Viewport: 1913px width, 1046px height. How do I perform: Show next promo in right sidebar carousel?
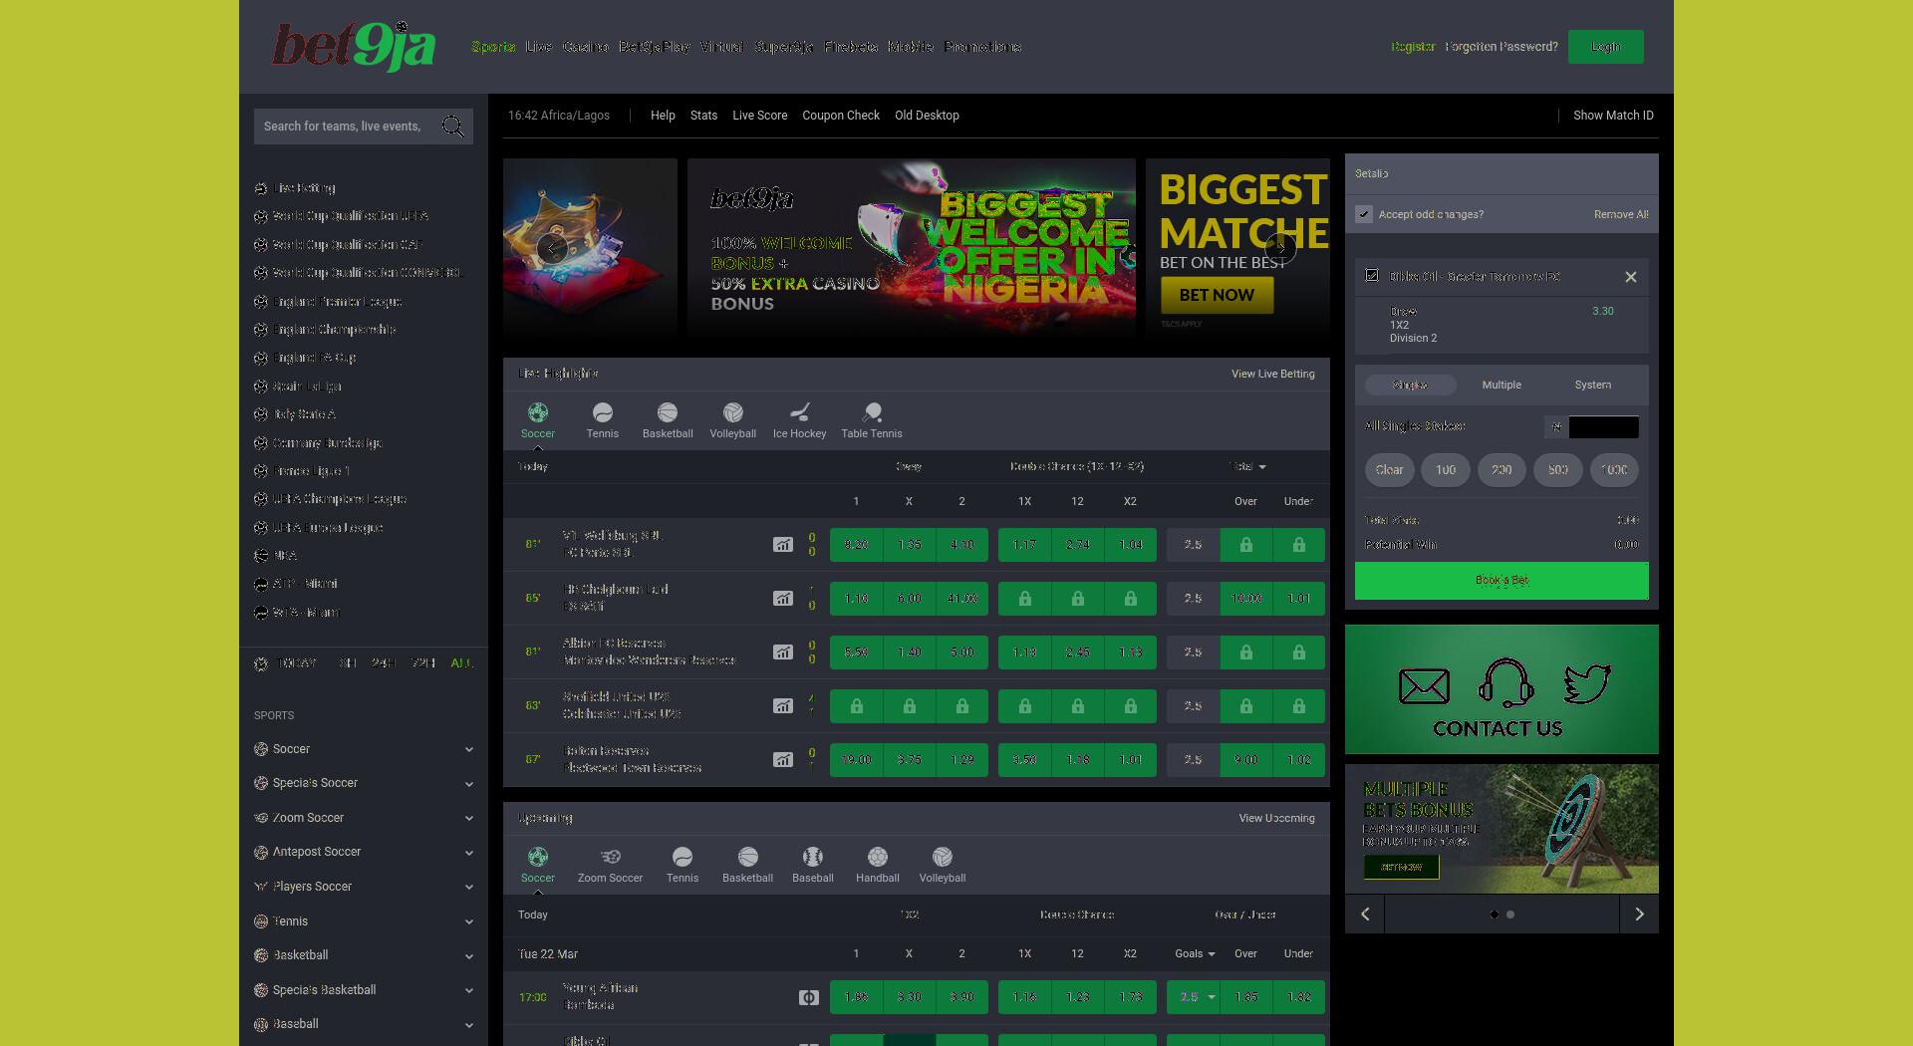[x=1639, y=914]
